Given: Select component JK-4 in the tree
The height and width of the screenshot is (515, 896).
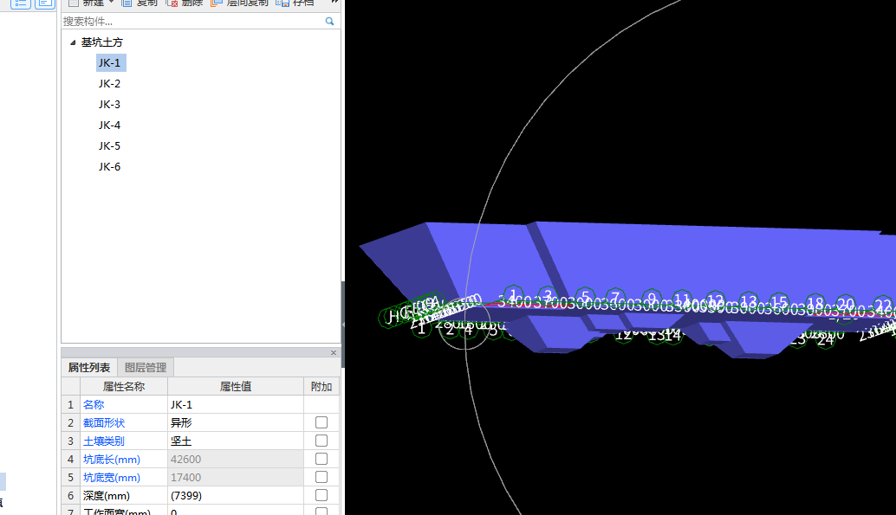Looking at the screenshot, I should pyautogui.click(x=109, y=125).
